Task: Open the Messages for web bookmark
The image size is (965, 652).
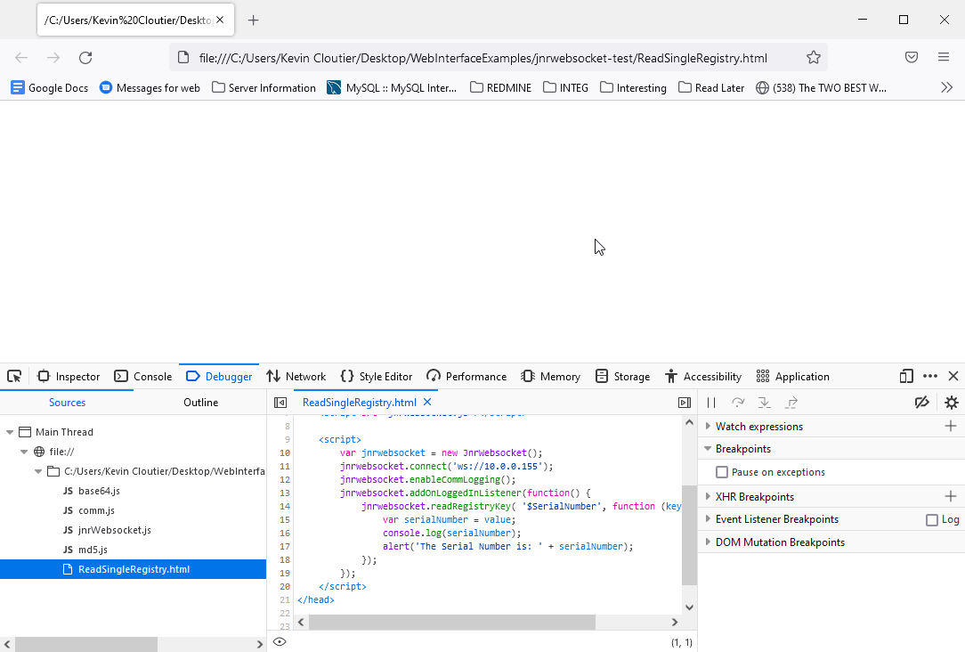Action: click(x=150, y=87)
